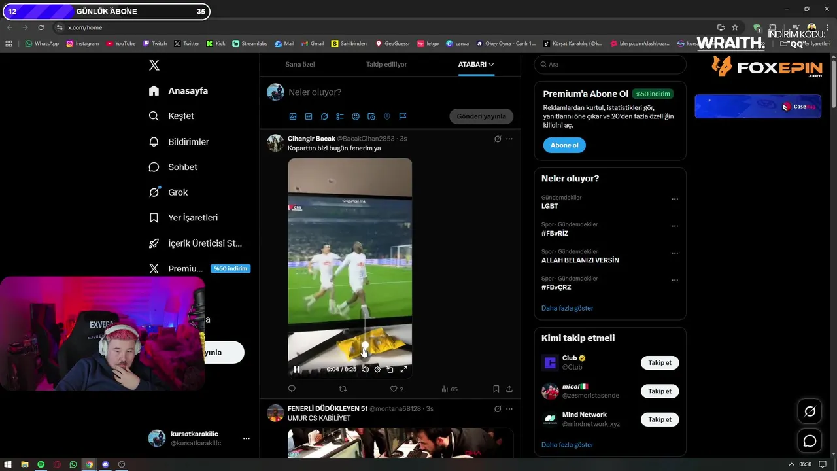The image size is (837, 471).
Task: Open more options on Cihangir Bacak's post
Action: click(x=509, y=139)
